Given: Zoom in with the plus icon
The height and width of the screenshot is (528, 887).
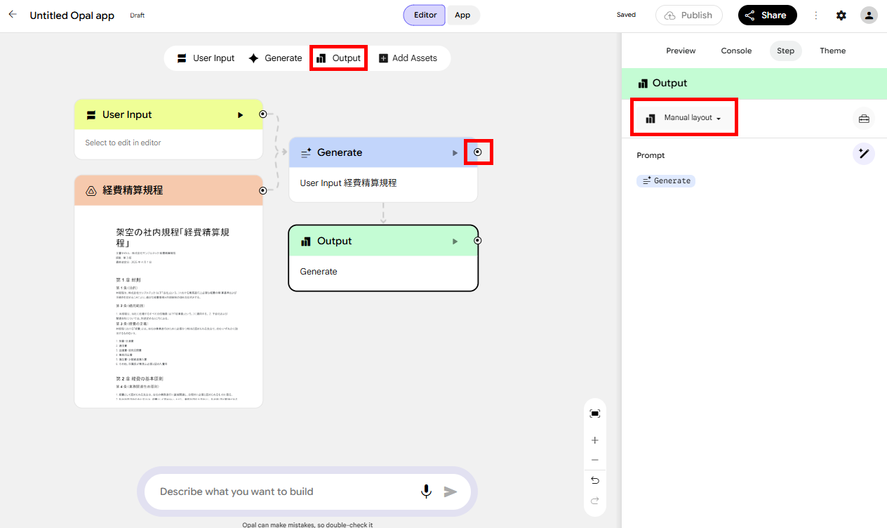Looking at the screenshot, I should pos(595,440).
